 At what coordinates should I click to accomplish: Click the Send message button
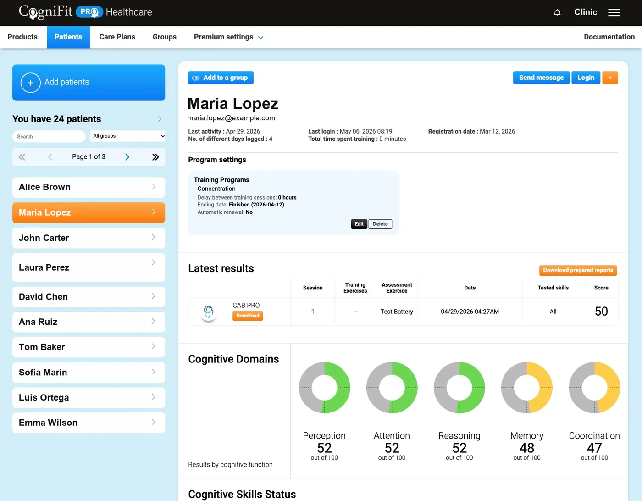[x=541, y=78]
